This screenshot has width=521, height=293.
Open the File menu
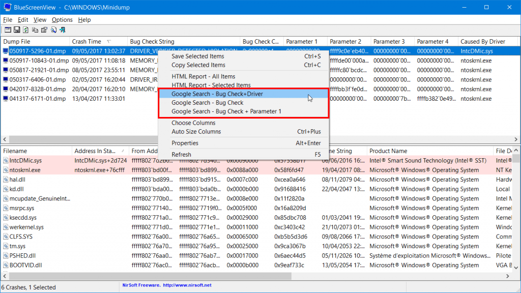pos(8,20)
